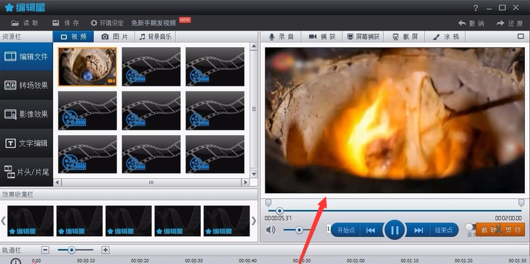Click the 00:01:10 mark on the timeline ruler
Screen dimensions: 530x264
[410, 261]
